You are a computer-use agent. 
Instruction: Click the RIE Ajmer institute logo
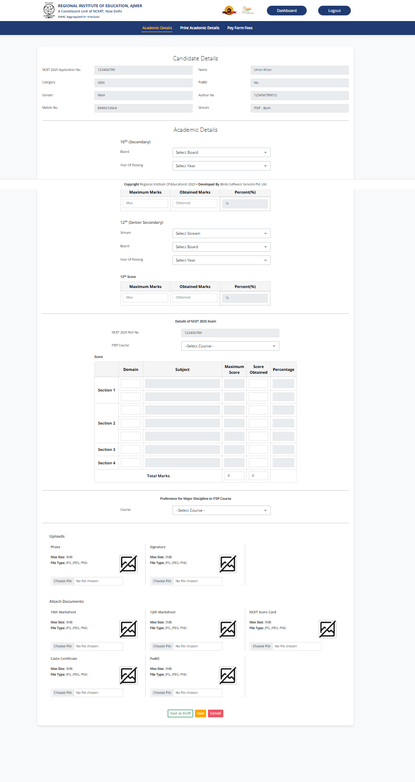pyautogui.click(x=49, y=10)
